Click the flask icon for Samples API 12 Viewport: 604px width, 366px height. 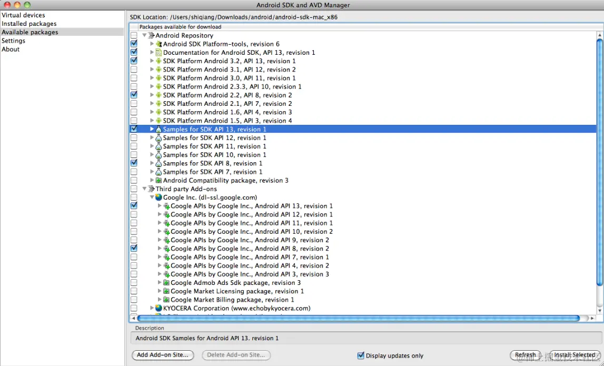click(159, 137)
